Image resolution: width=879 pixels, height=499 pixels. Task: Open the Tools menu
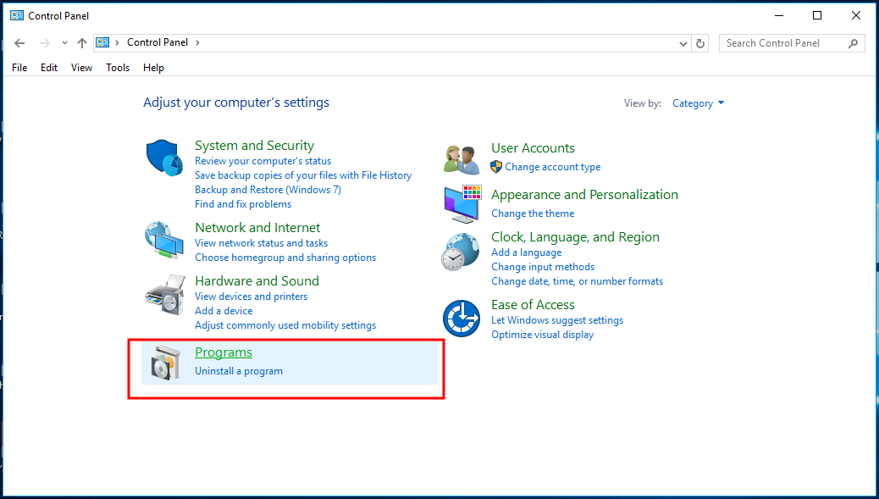click(x=117, y=68)
